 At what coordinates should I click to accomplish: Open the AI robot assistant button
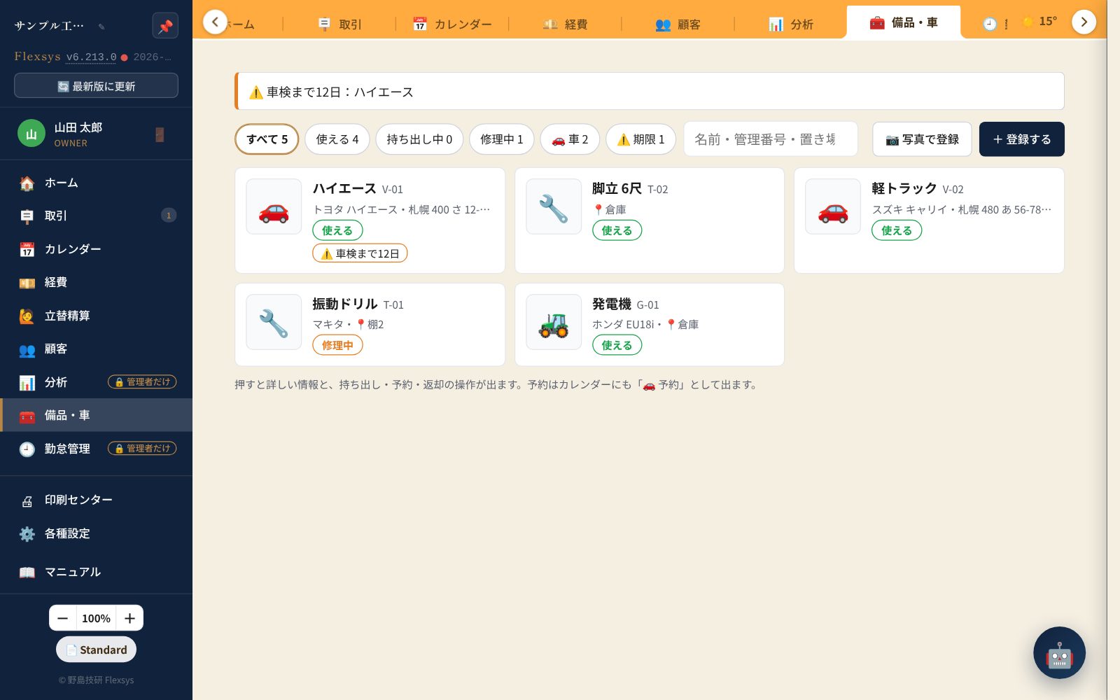tap(1059, 652)
